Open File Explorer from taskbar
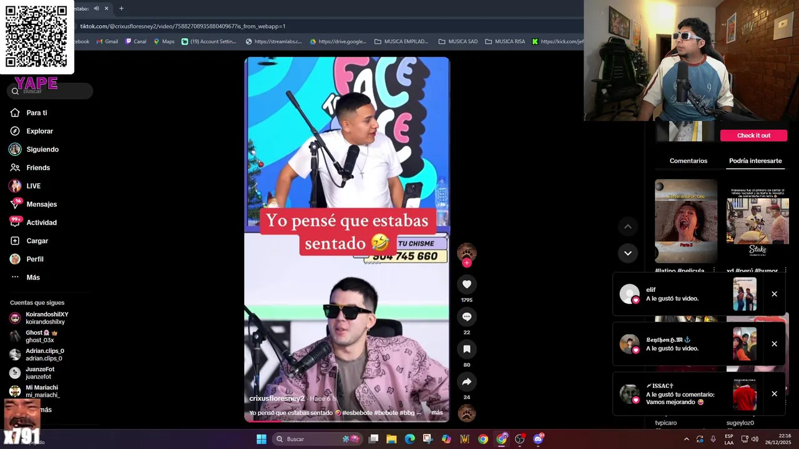Viewport: 799px width, 449px height. (391, 439)
